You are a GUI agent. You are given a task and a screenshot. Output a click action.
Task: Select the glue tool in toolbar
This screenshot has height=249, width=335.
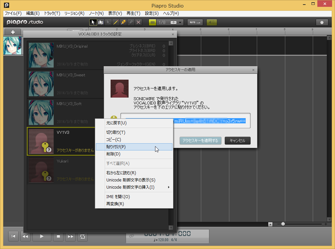tap(131, 22)
